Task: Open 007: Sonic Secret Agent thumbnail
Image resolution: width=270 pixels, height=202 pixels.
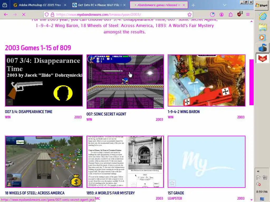Action: [x=125, y=82]
